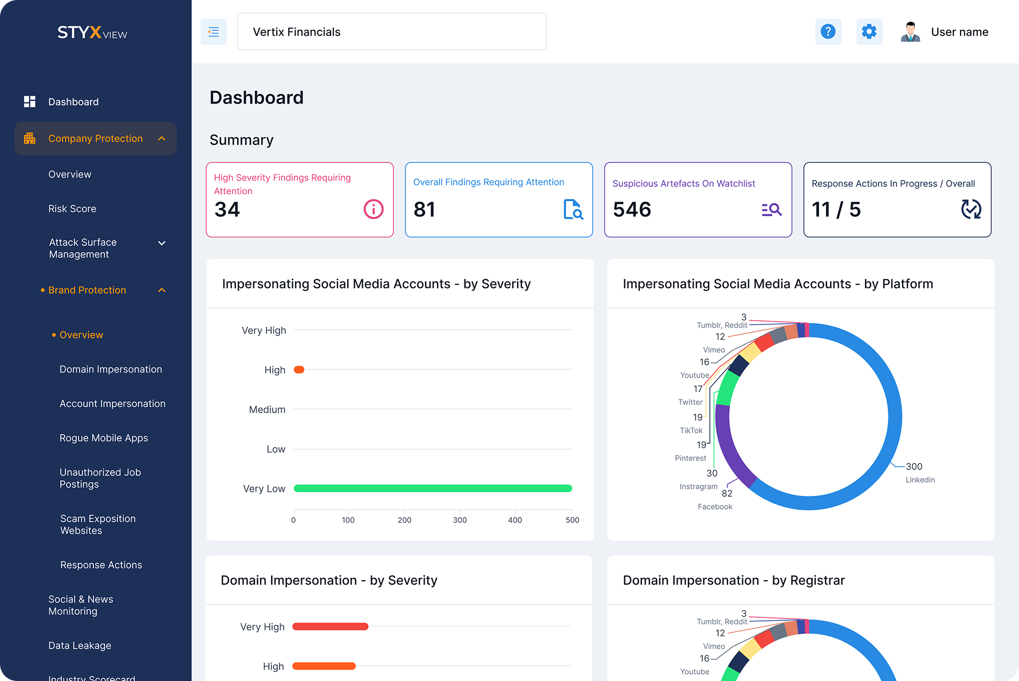Open Social & News Monitoring
The image size is (1019, 681).
pyautogui.click(x=81, y=605)
